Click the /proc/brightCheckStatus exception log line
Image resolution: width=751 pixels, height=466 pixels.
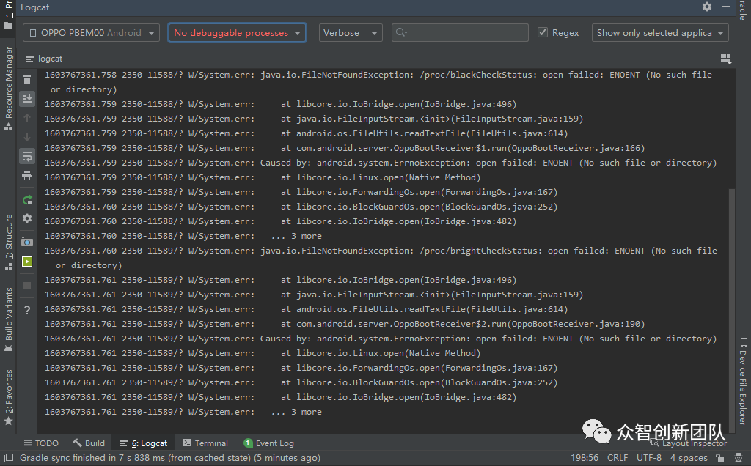(381, 257)
